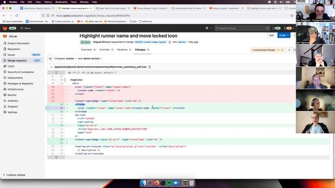Expand the create new dropdown chevron

(211, 28)
